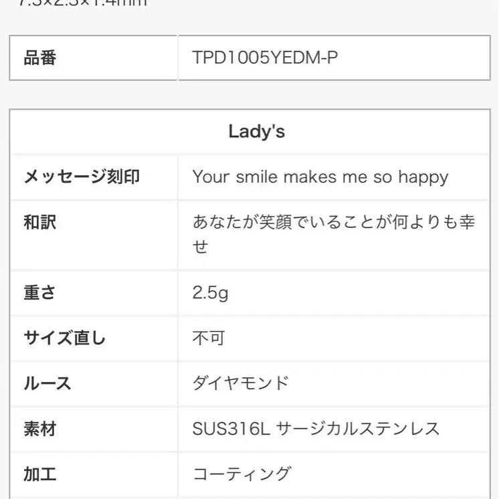Viewport: 499px width, 499px height.
Task: Select the 素材 row label
Action: 40,429
